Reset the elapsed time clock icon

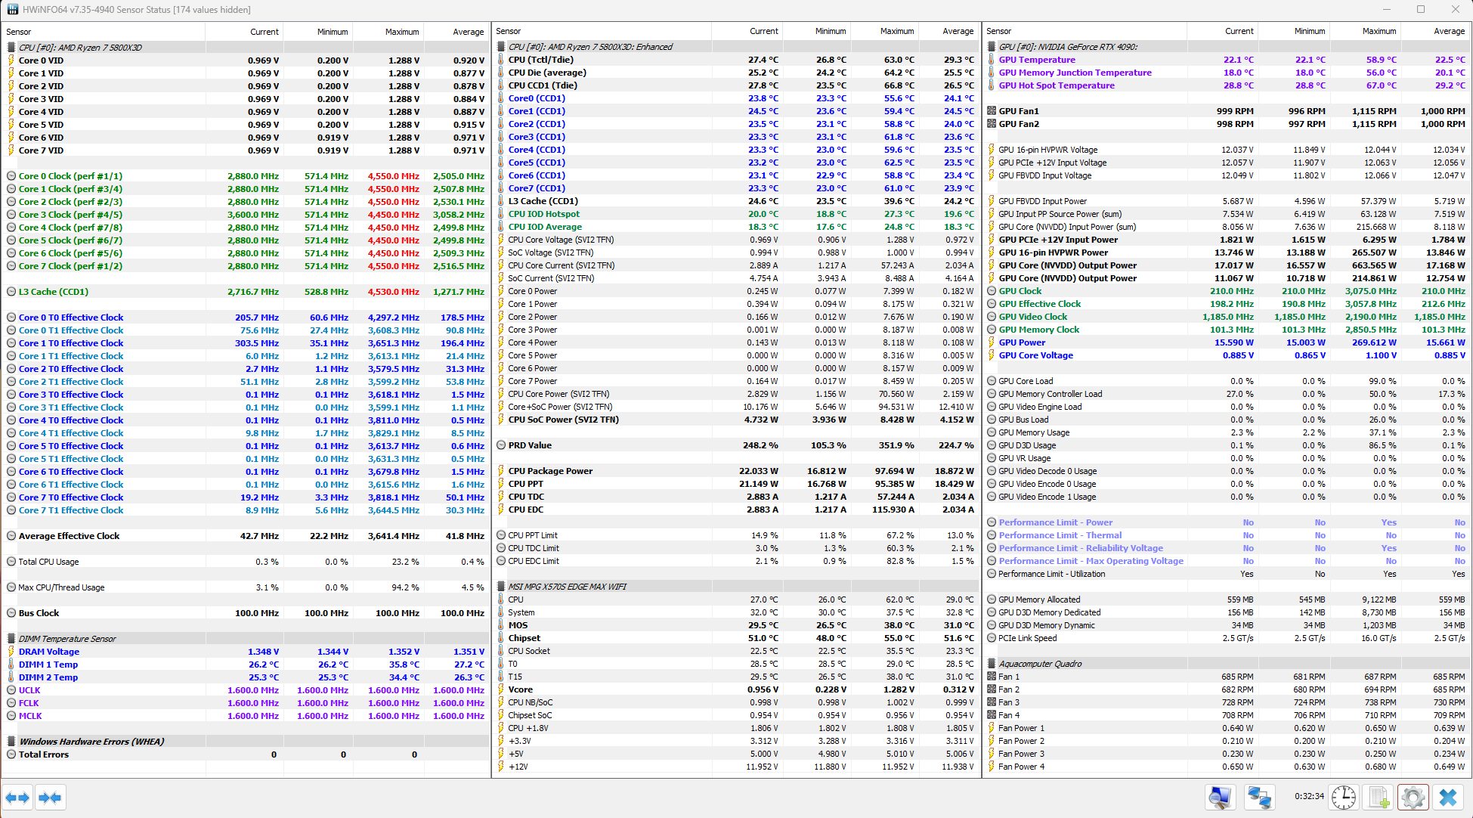click(1344, 797)
